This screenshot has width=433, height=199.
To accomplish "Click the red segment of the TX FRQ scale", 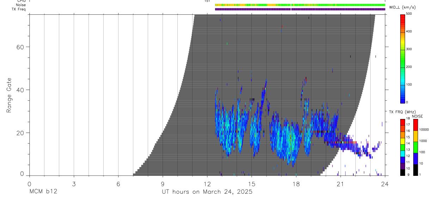I will point(403,121).
